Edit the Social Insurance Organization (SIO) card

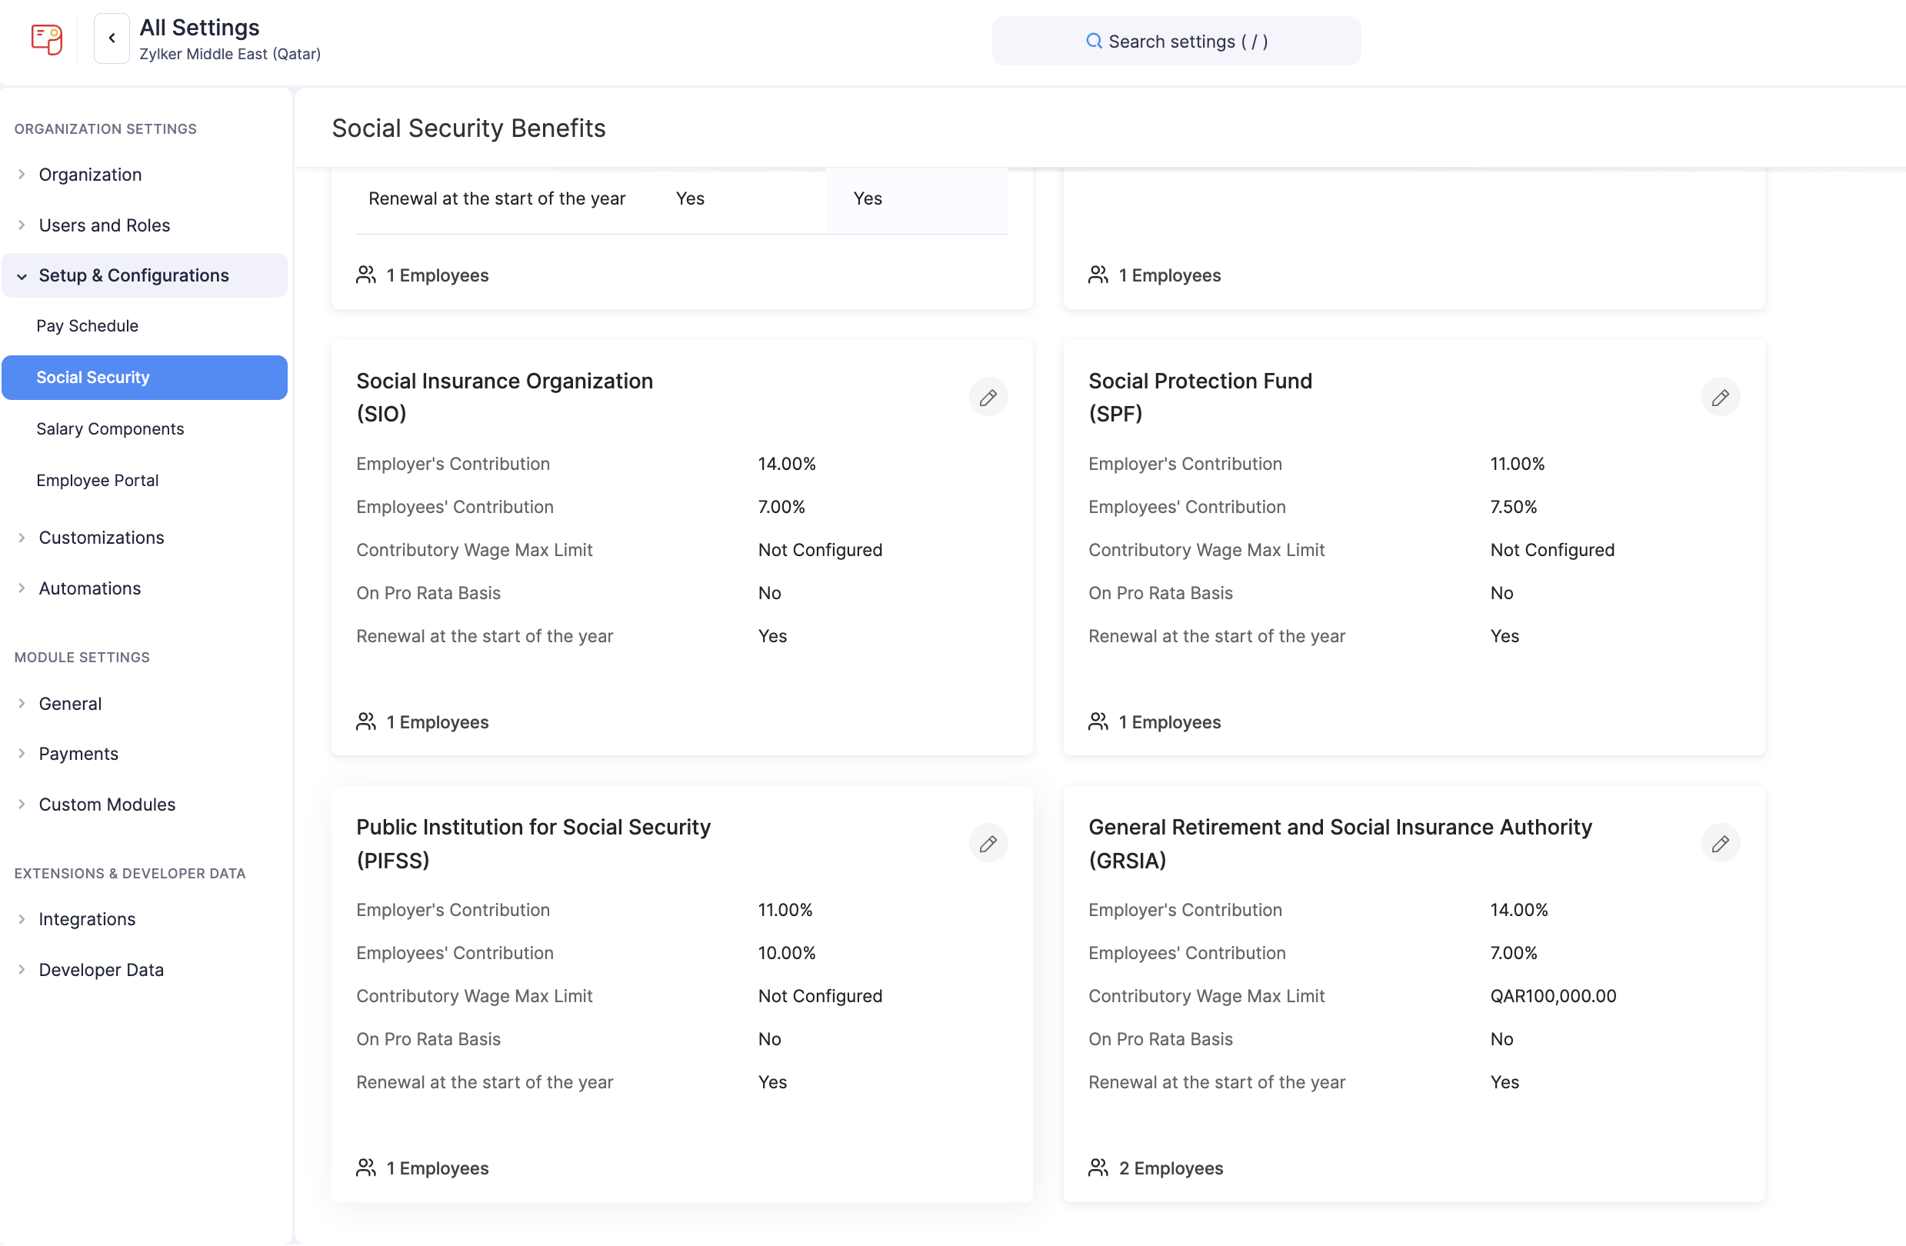click(x=988, y=397)
